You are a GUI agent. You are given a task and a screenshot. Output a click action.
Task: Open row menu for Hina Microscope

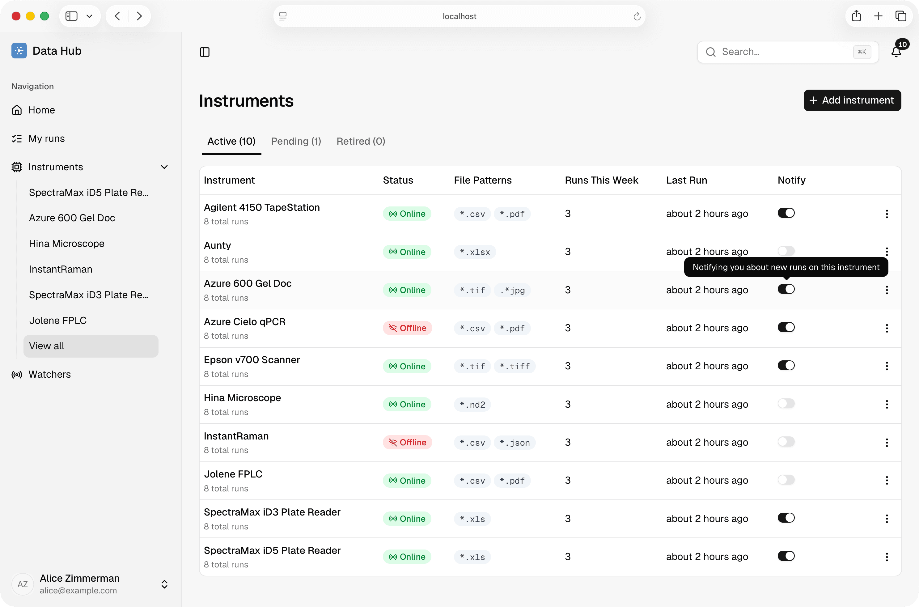[887, 405]
